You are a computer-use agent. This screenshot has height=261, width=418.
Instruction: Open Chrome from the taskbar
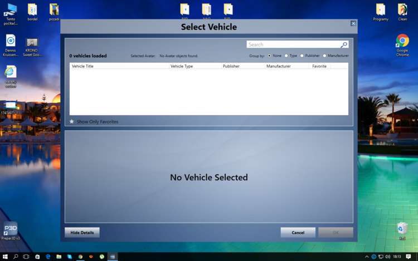[80, 257]
